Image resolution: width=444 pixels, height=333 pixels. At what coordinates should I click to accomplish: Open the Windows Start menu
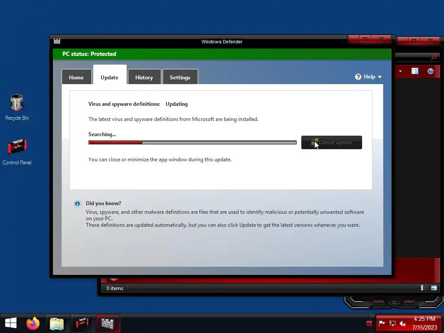[11, 323]
